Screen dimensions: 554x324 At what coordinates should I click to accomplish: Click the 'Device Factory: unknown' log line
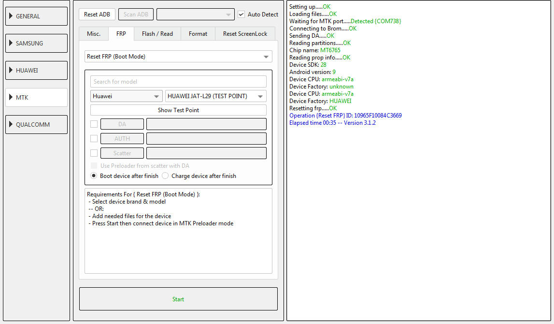point(322,87)
